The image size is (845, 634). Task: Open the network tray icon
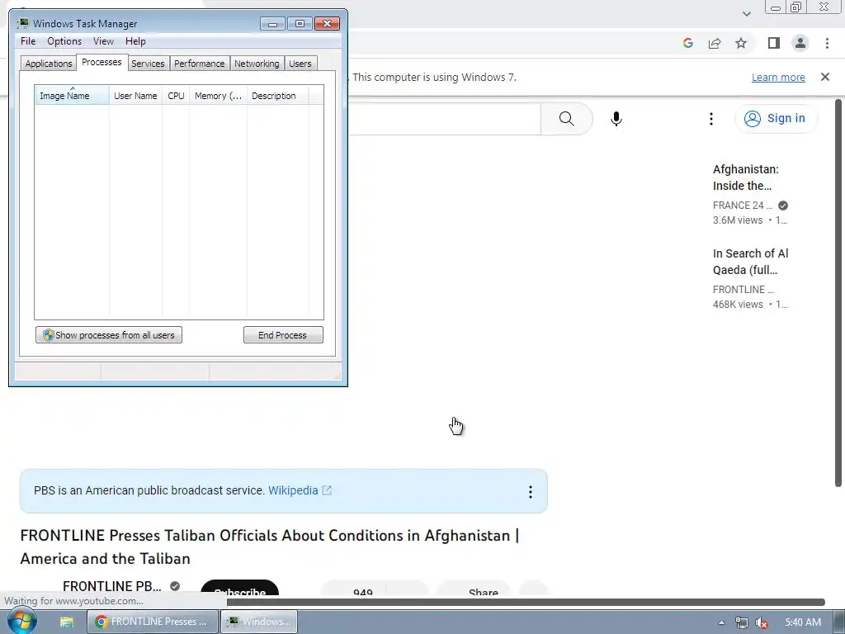pyautogui.click(x=742, y=622)
